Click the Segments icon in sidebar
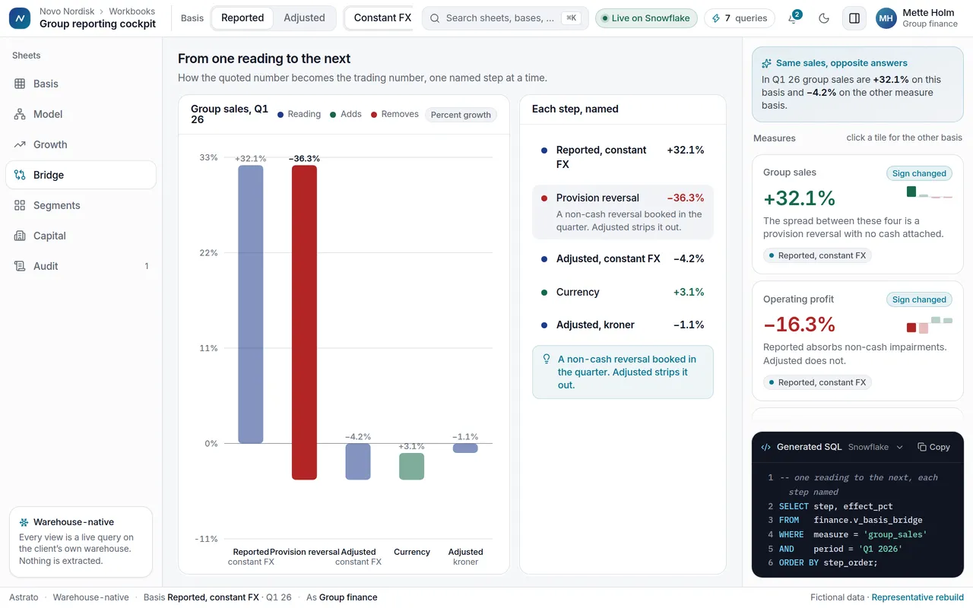Image resolution: width=973 pixels, height=608 pixels. [20, 205]
